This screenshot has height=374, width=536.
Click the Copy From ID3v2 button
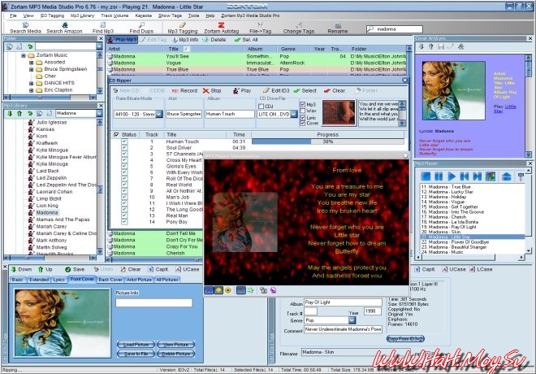pyautogui.click(x=405, y=338)
